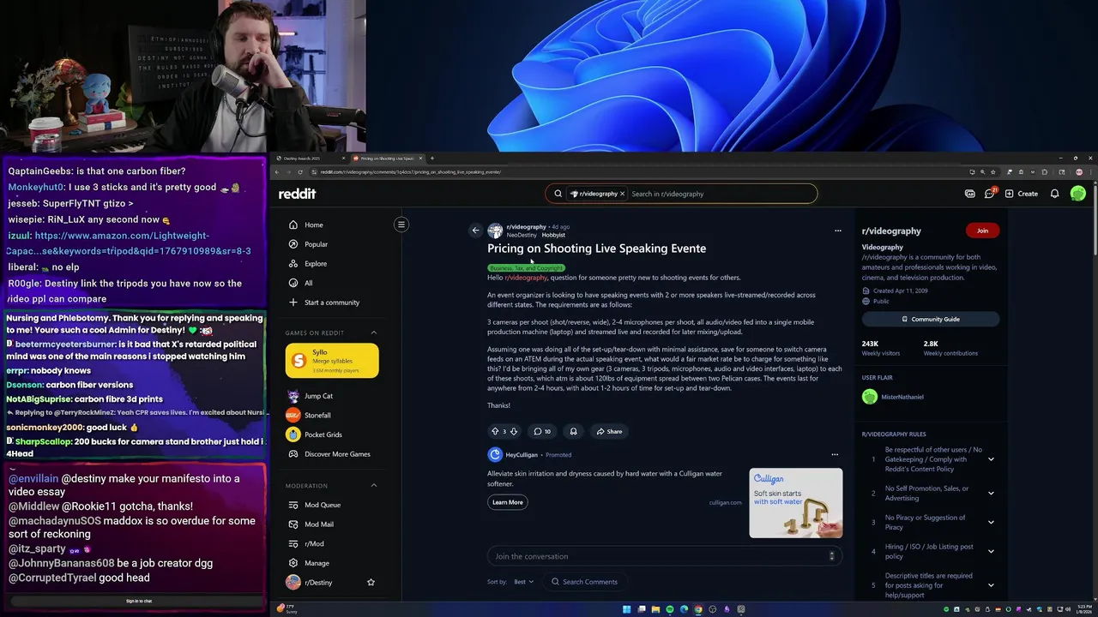1098x617 pixels.
Task: Click Sign in to chat button
Action: (x=139, y=601)
